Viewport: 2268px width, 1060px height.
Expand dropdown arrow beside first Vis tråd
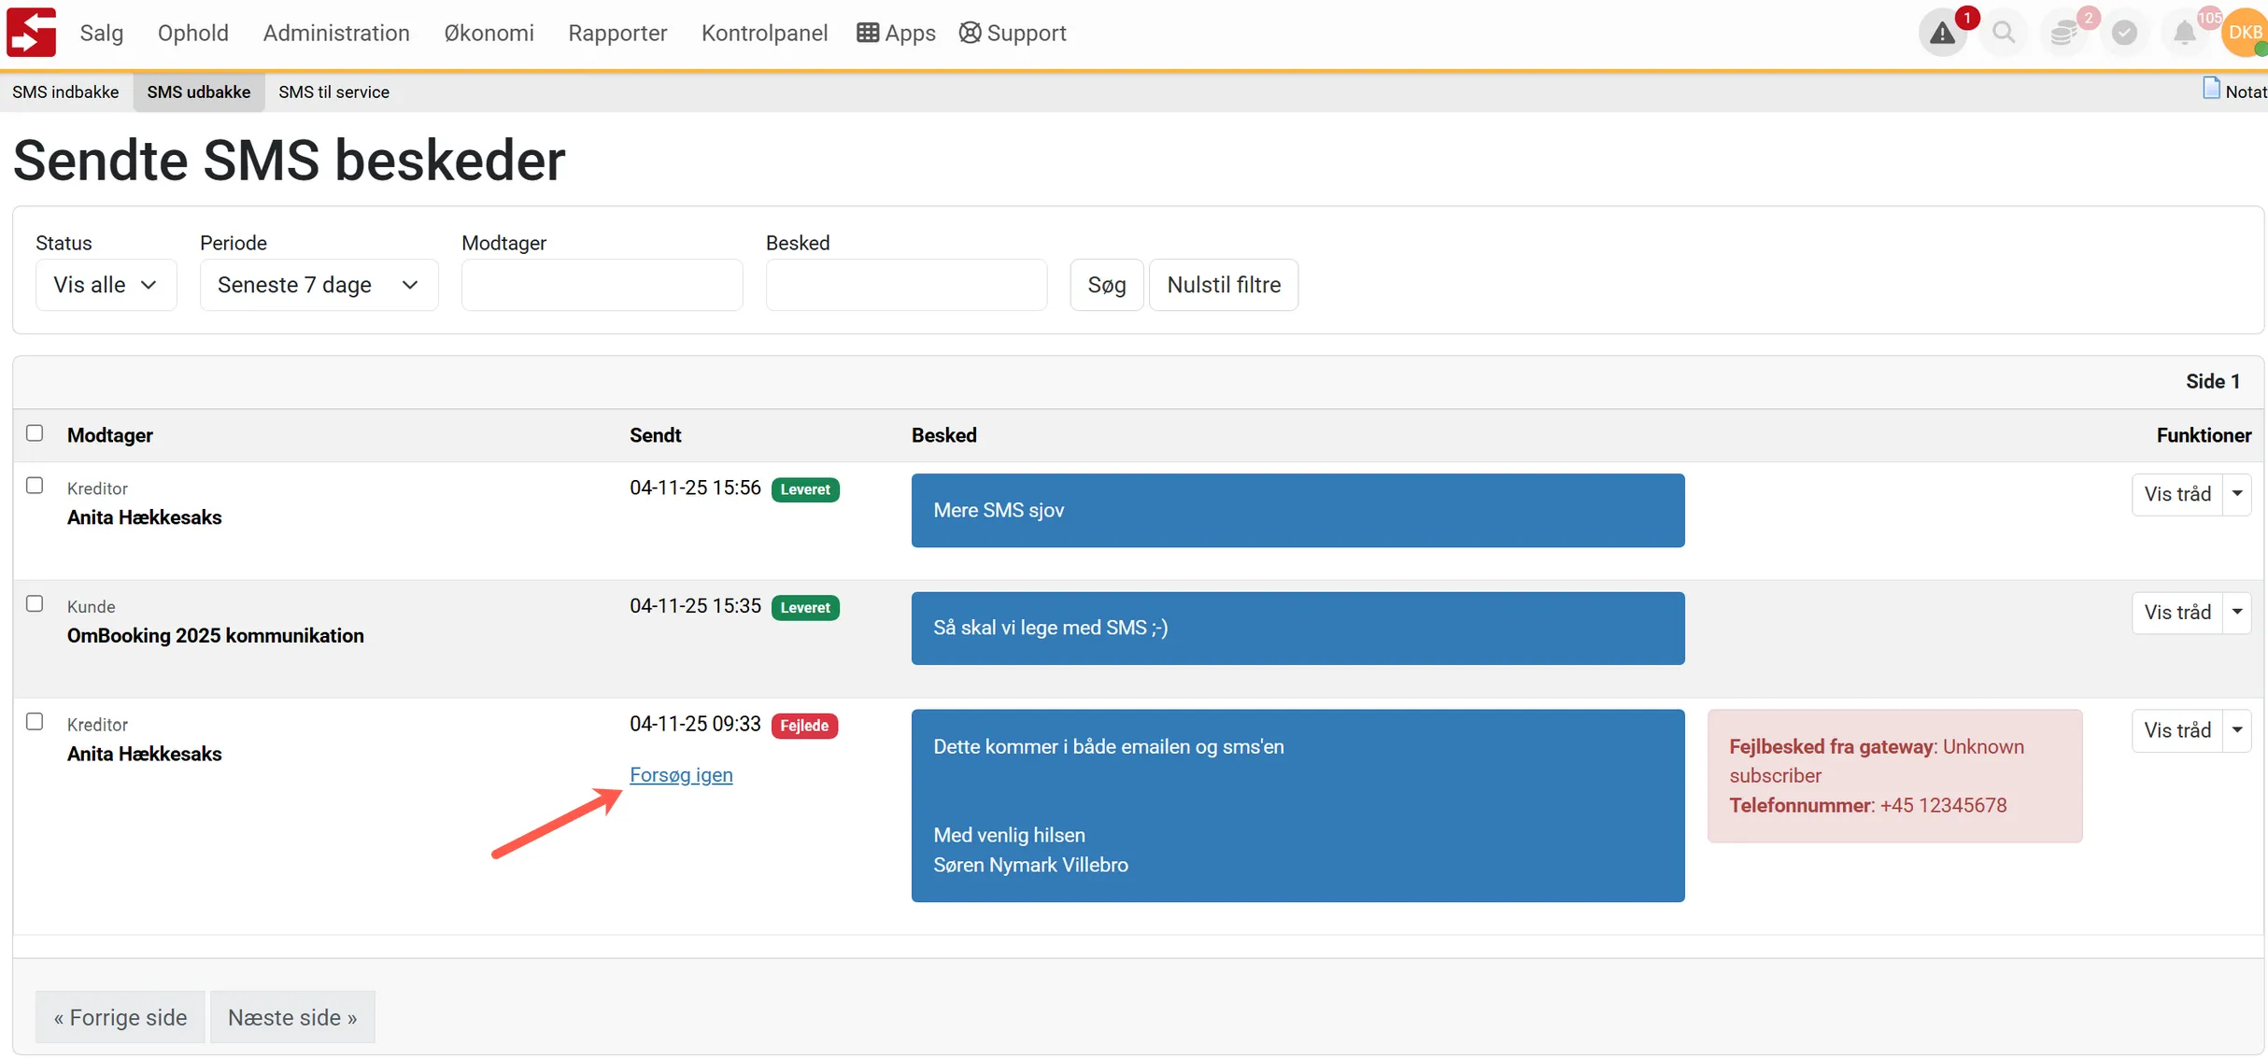click(2237, 494)
